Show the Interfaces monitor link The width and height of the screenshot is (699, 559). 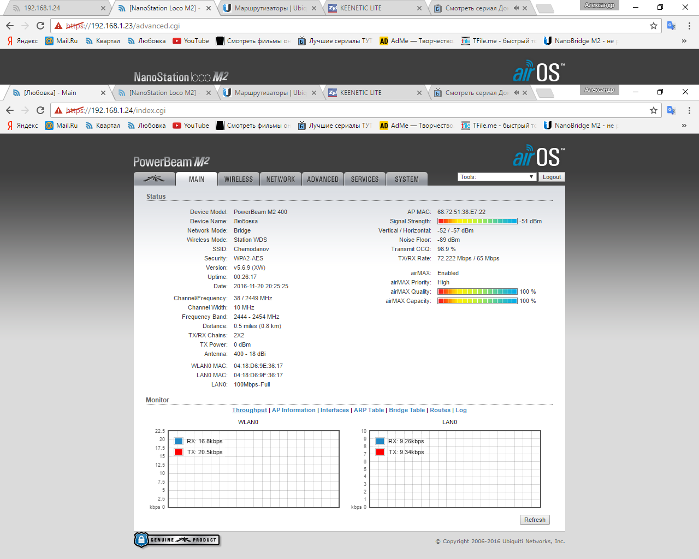point(335,410)
